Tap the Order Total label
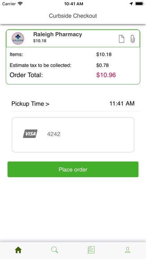Viewport: 146px width, 259px height. [26, 75]
